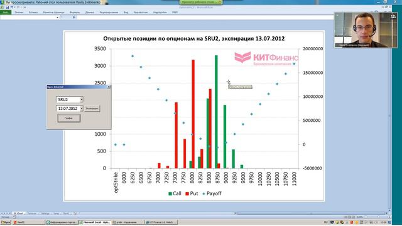Image resolution: width=402 pixels, height=226 pixels.
Task: Select the green Call bar at 9250
Action: 233,159
